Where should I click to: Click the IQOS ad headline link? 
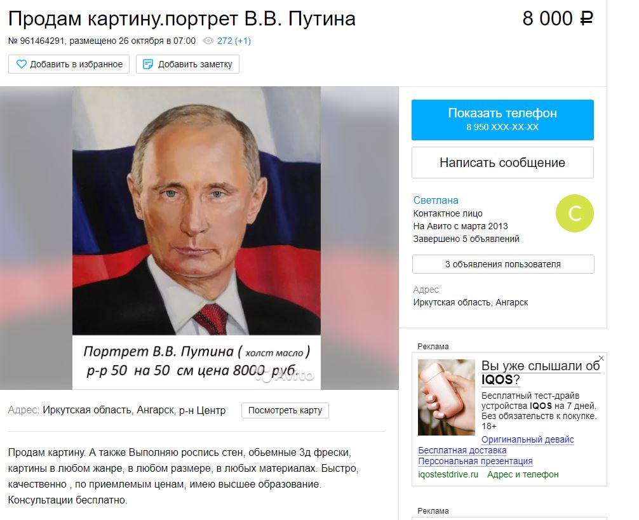(541, 373)
